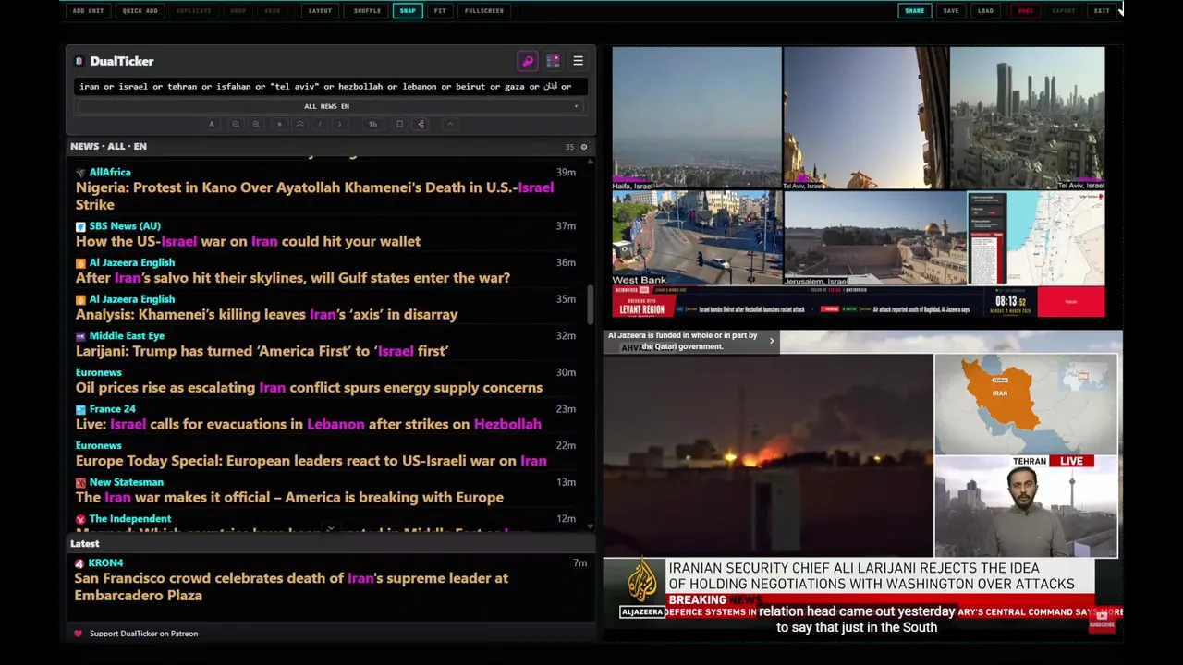Select the 1h time range button
The width and height of the screenshot is (1183, 665).
point(372,124)
